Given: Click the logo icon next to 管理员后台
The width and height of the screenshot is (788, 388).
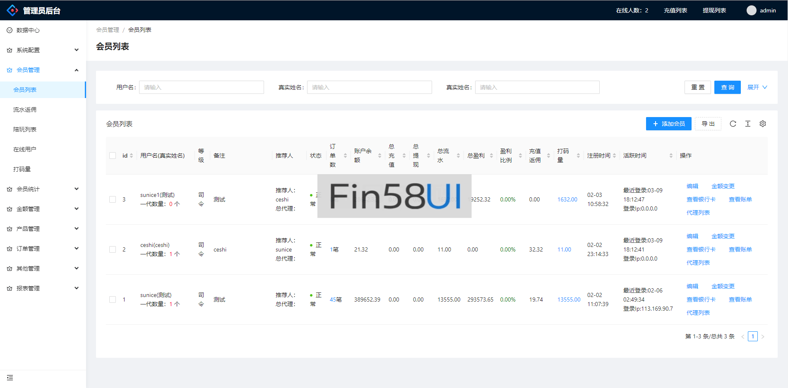Looking at the screenshot, I should pyautogui.click(x=12, y=10).
